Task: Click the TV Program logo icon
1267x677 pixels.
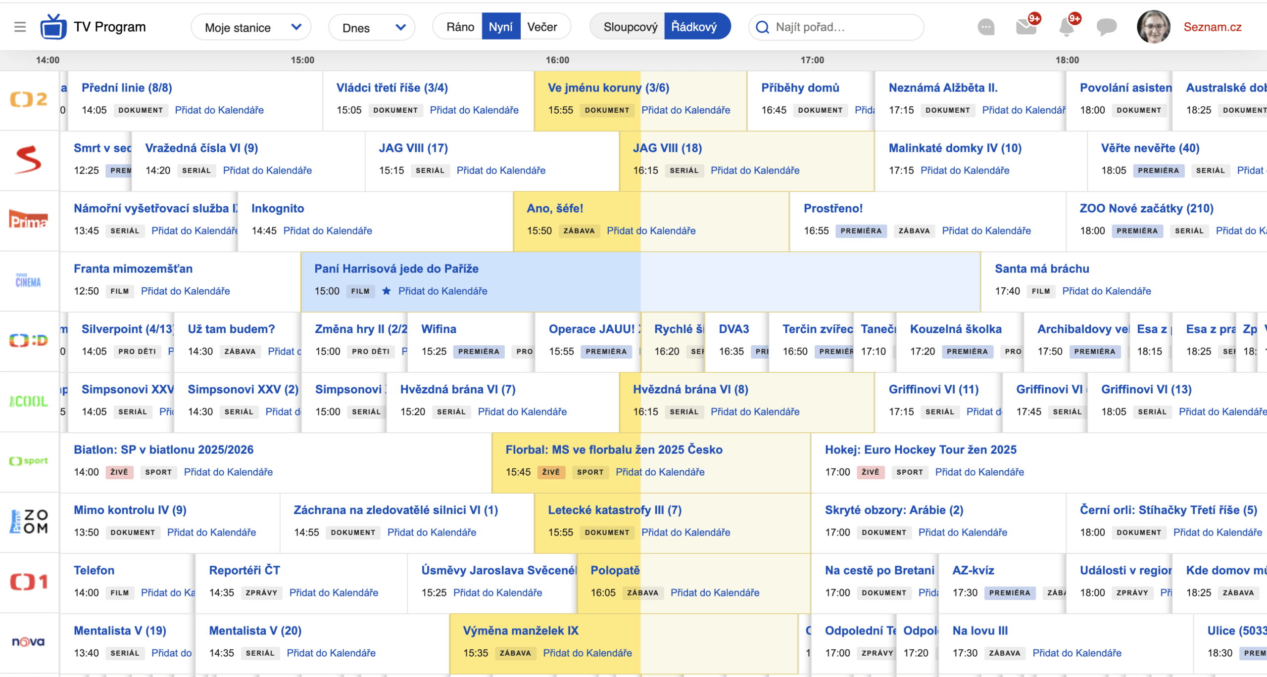Action: click(x=53, y=27)
